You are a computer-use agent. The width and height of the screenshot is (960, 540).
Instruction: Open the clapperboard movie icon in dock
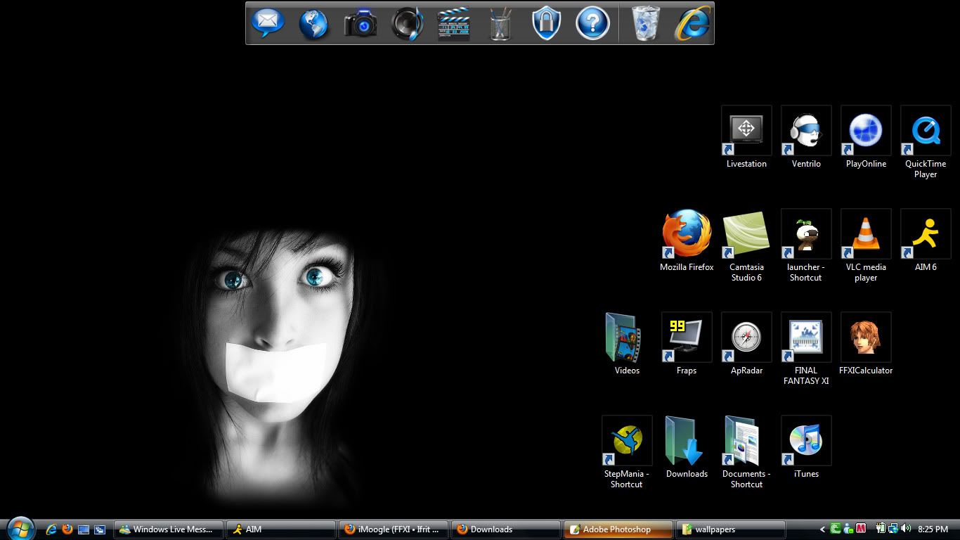click(x=453, y=24)
